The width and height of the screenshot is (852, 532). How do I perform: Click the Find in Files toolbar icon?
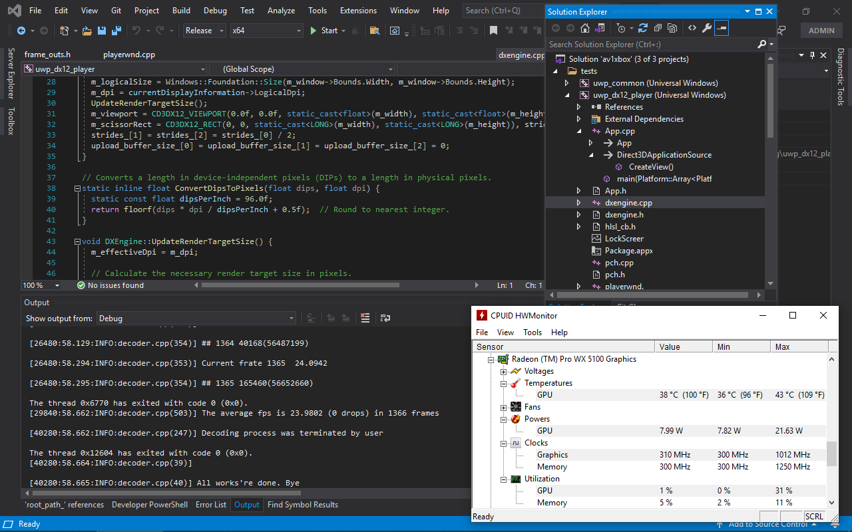coord(375,31)
